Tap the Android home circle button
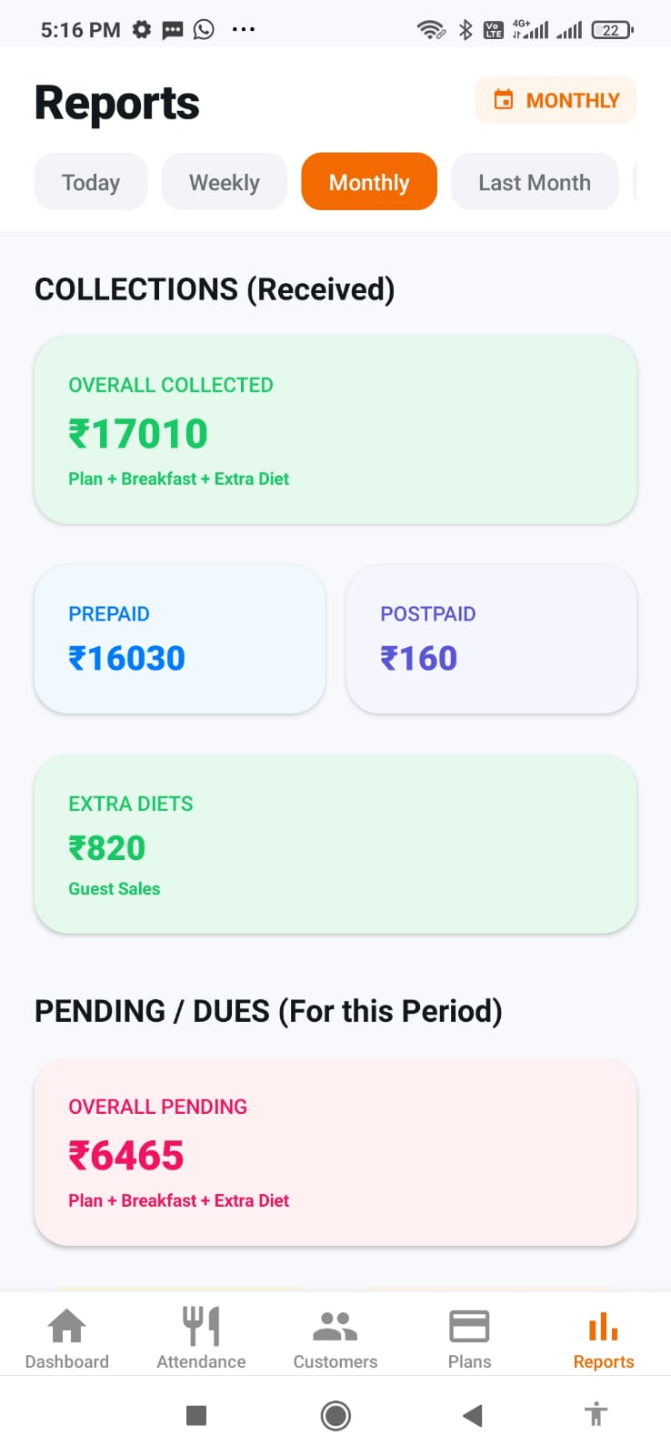Screen dimensions: 671x1456 click(x=335, y=1415)
